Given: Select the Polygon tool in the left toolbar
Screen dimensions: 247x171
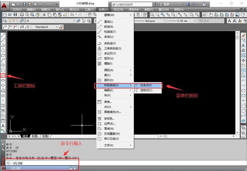Looking at the screenshot, I should pyautogui.click(x=3, y=50).
